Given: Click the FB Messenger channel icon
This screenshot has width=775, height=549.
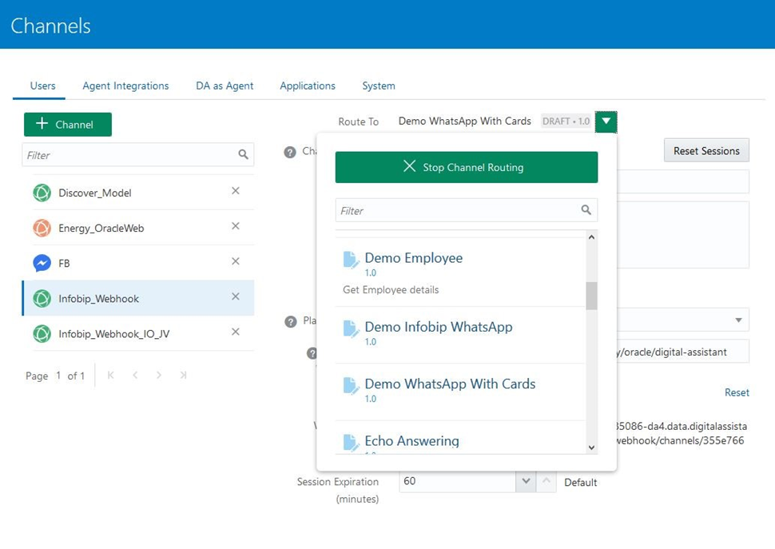Looking at the screenshot, I should click(x=42, y=263).
